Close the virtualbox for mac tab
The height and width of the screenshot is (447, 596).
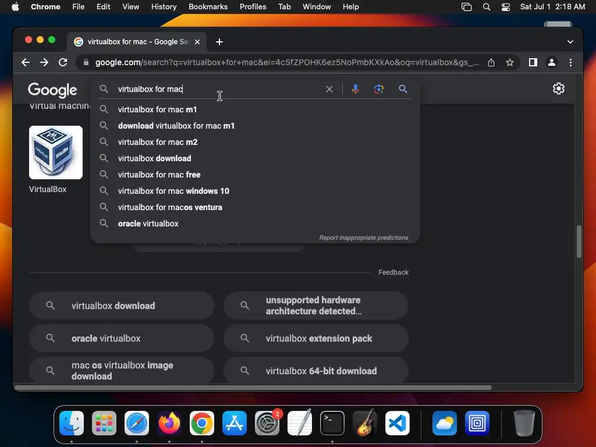tap(197, 42)
